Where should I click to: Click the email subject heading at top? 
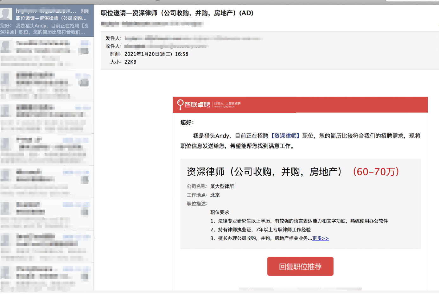click(x=177, y=13)
